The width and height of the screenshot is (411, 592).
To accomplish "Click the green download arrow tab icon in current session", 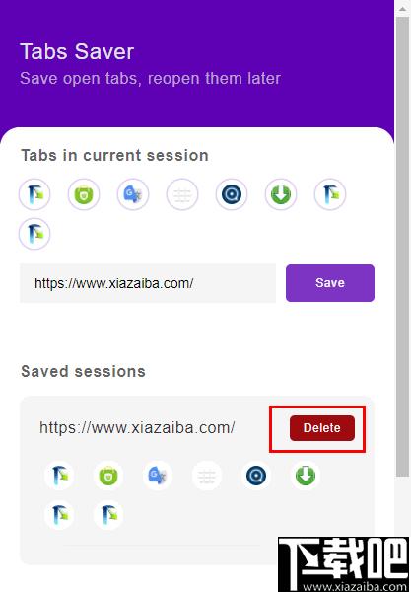I will pyautogui.click(x=281, y=194).
